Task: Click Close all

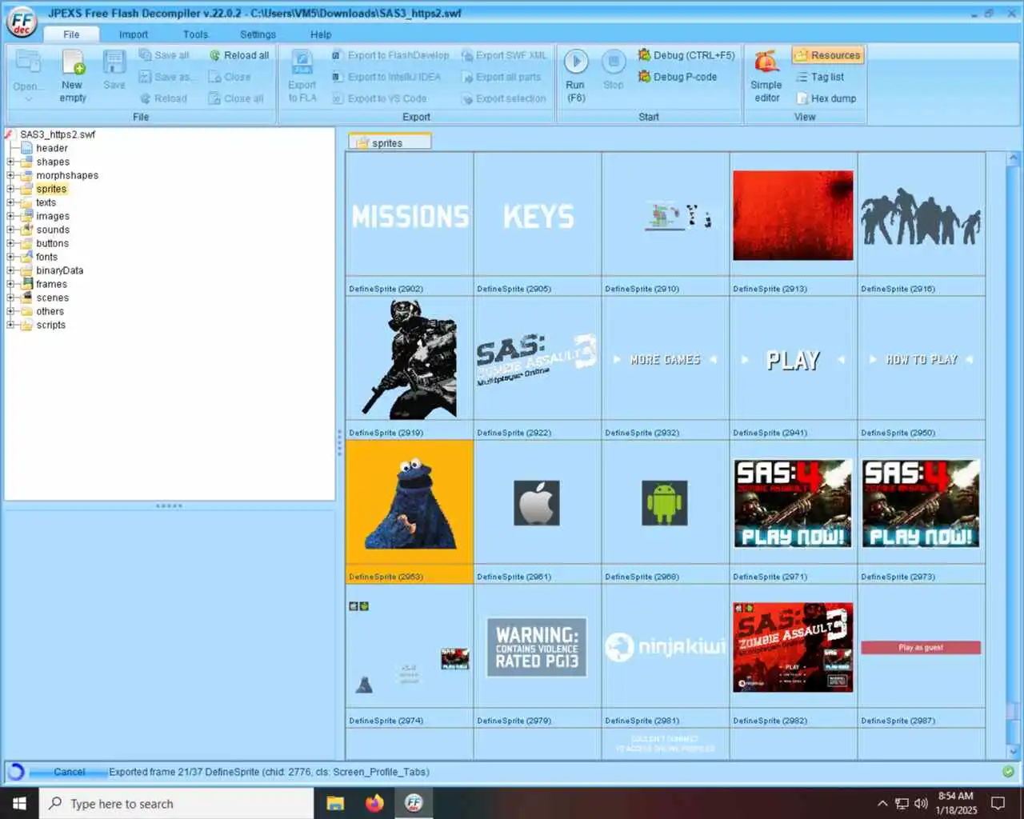Action: (236, 98)
